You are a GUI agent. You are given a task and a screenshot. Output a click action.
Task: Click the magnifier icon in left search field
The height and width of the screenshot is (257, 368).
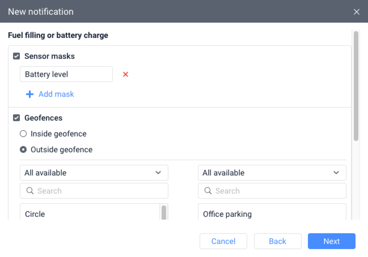pos(29,191)
